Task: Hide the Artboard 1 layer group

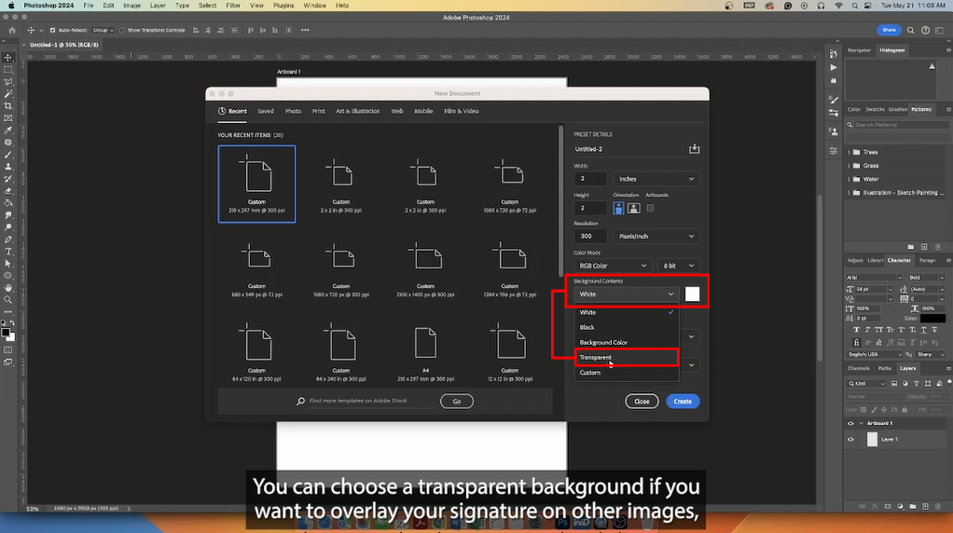Action: point(850,424)
